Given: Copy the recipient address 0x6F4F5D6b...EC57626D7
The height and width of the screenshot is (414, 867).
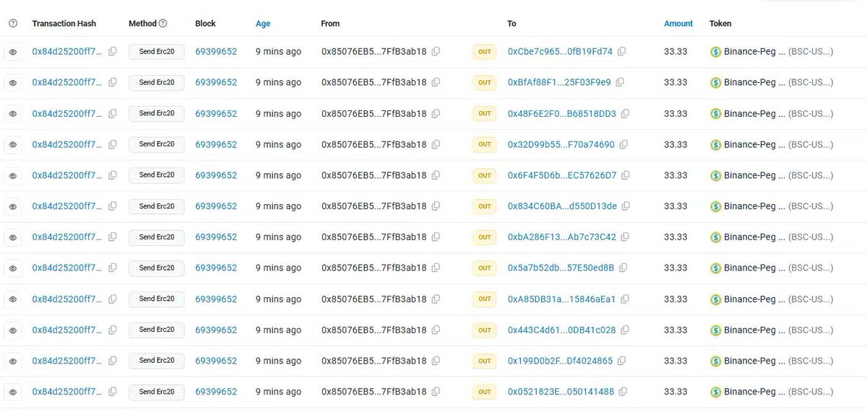Looking at the screenshot, I should pos(626,175).
